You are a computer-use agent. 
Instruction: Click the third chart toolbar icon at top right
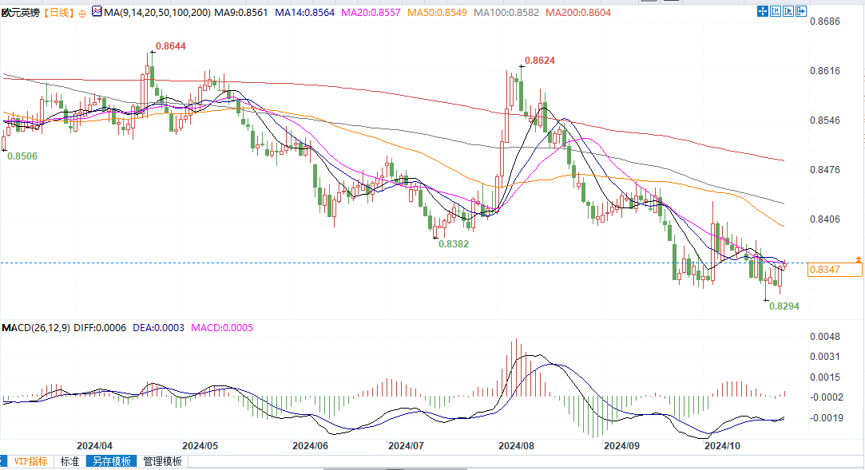(x=790, y=11)
